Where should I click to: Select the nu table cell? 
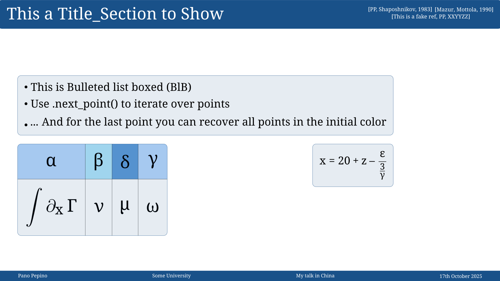(98, 207)
